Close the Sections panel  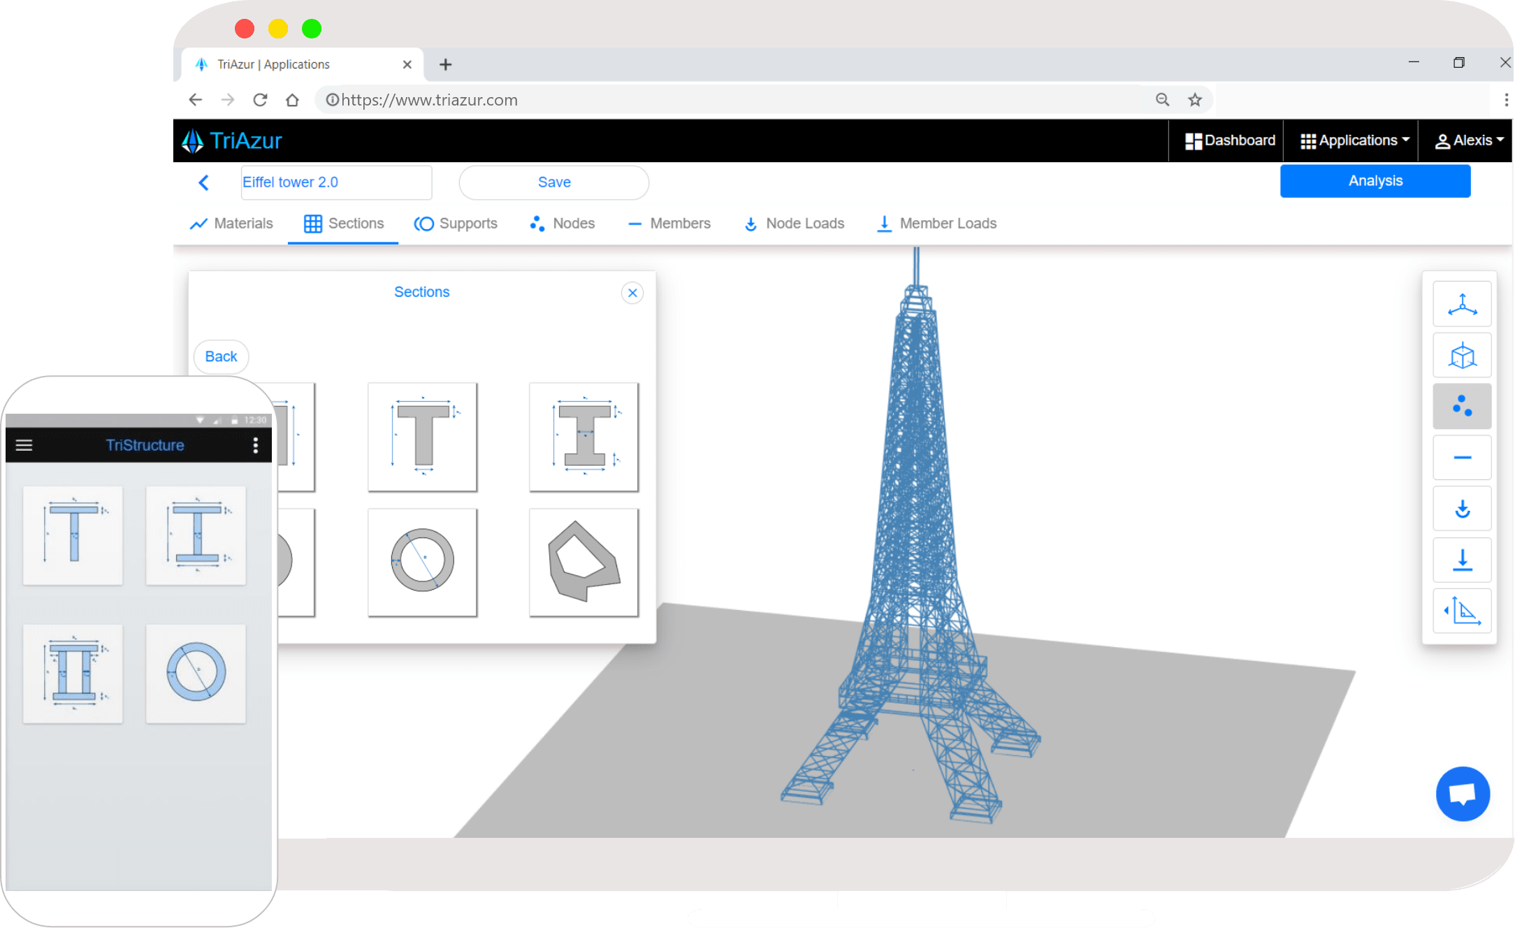[632, 293]
